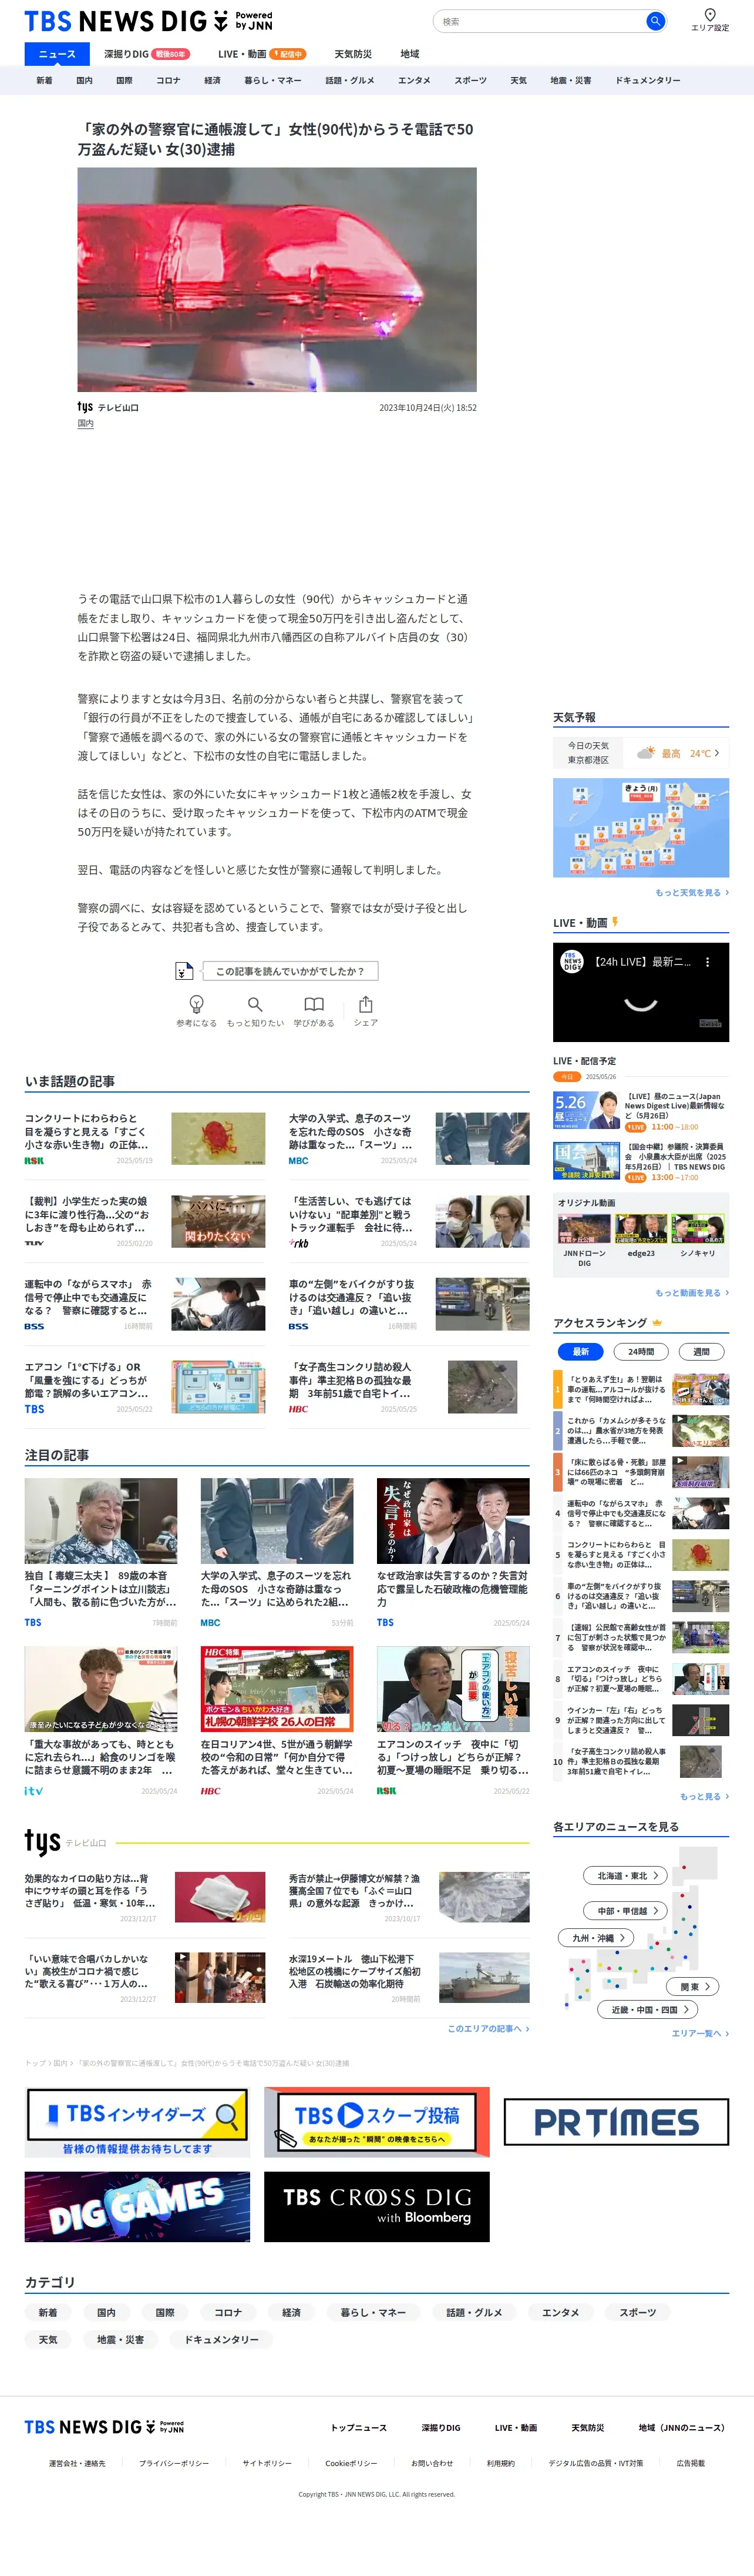Select the 北海道・東北 area button
Image resolution: width=754 pixels, height=2576 pixels.
coord(625,1876)
